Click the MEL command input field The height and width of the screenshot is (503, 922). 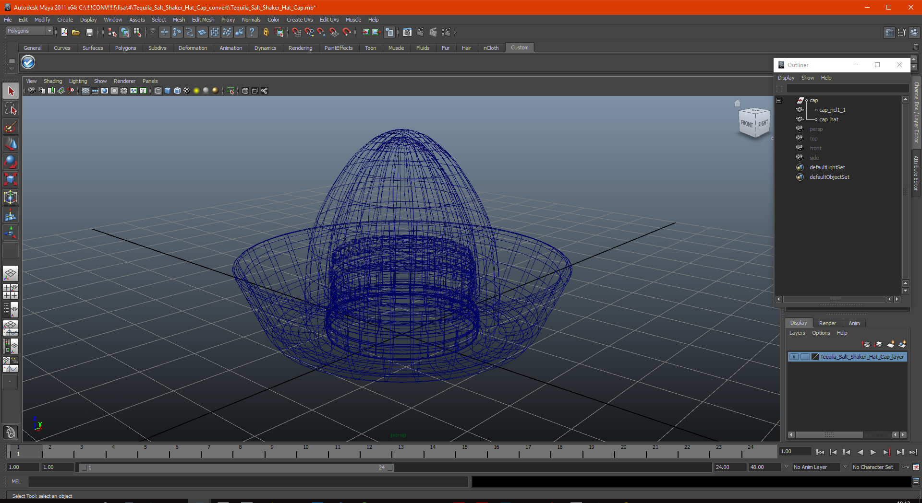(x=248, y=481)
